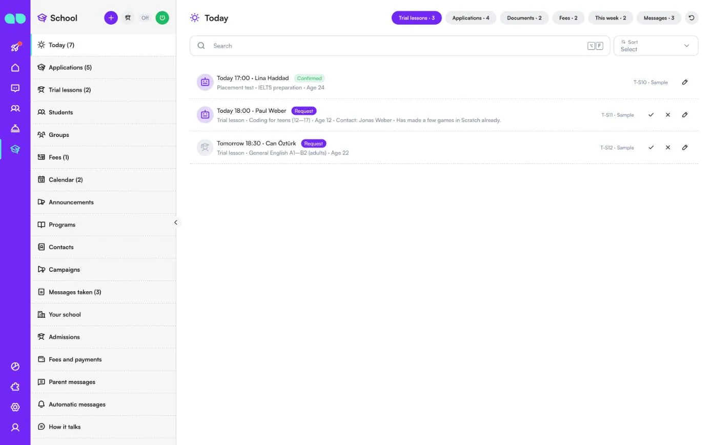Open the service bell icon in left rail

[15, 129]
